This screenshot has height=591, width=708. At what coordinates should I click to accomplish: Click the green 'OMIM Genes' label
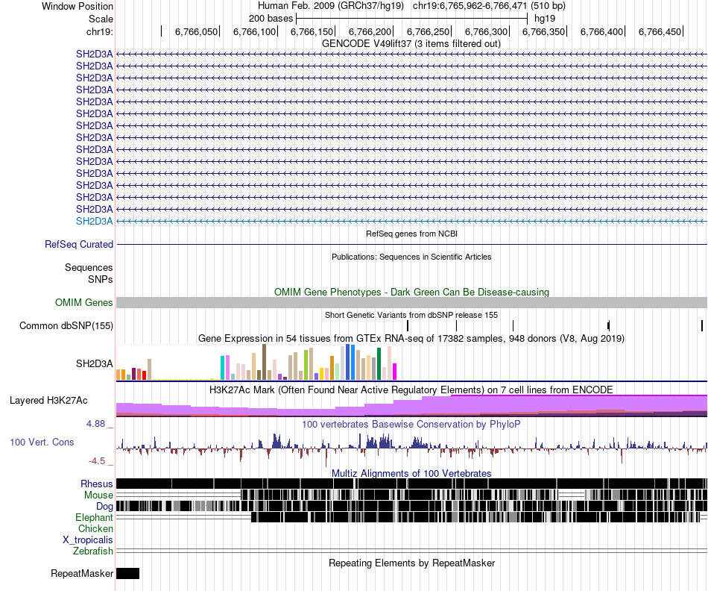(x=83, y=302)
